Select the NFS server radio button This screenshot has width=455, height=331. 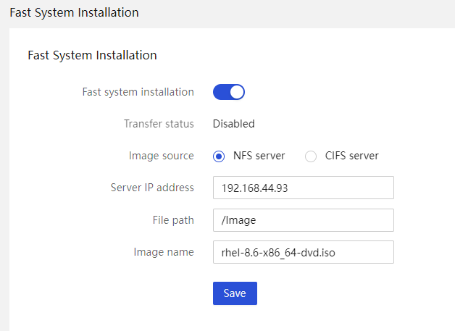tap(219, 156)
